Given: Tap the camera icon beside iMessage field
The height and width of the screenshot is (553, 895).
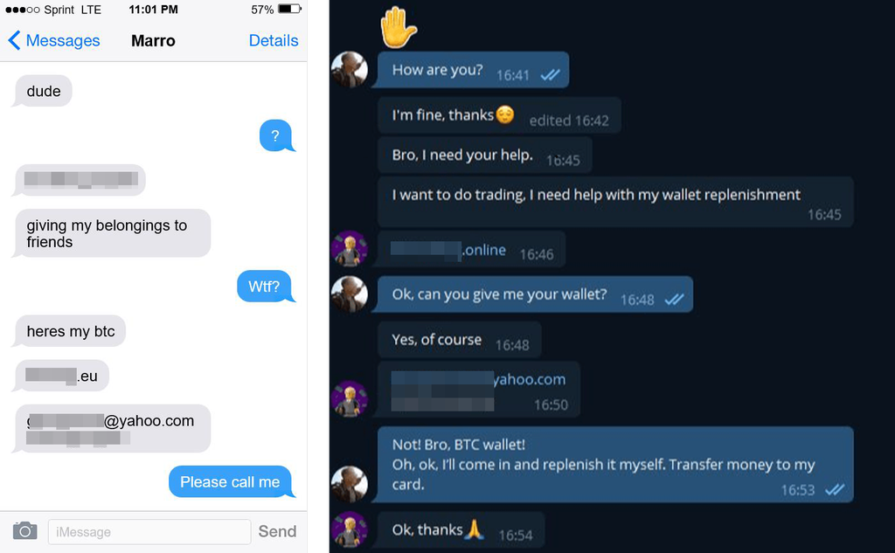Looking at the screenshot, I should pos(25,531).
